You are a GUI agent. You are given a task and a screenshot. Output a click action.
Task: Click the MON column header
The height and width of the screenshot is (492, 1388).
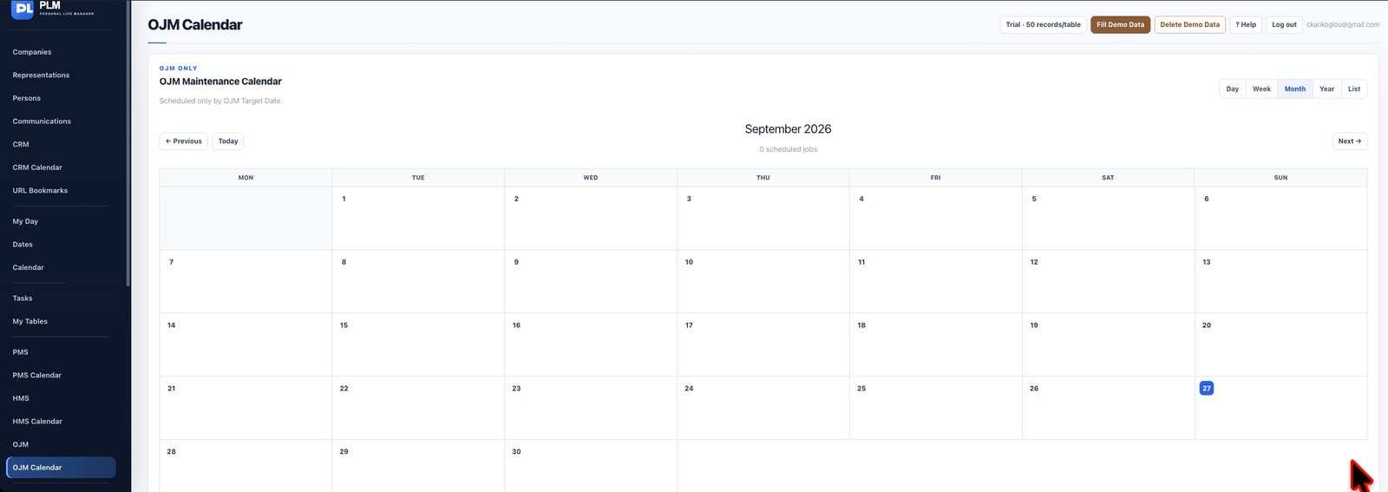pos(246,177)
